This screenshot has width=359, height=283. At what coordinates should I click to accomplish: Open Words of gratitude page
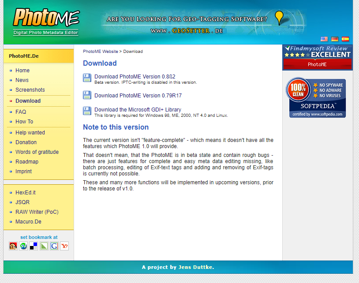pos(37,152)
